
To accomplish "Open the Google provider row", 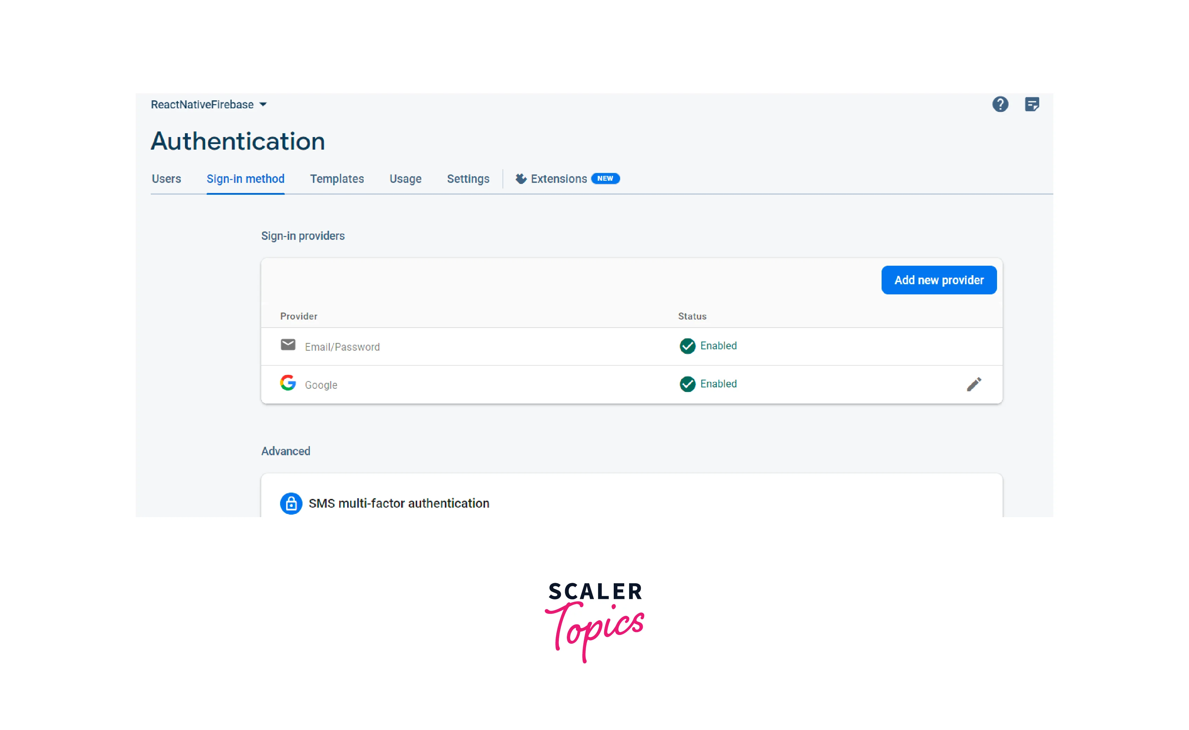I will tap(321, 385).
